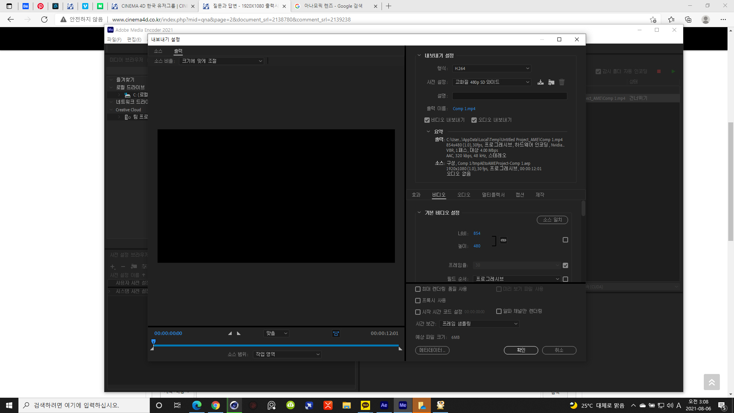Open File Explorer from the taskbar
The height and width of the screenshot is (413, 734).
346,405
